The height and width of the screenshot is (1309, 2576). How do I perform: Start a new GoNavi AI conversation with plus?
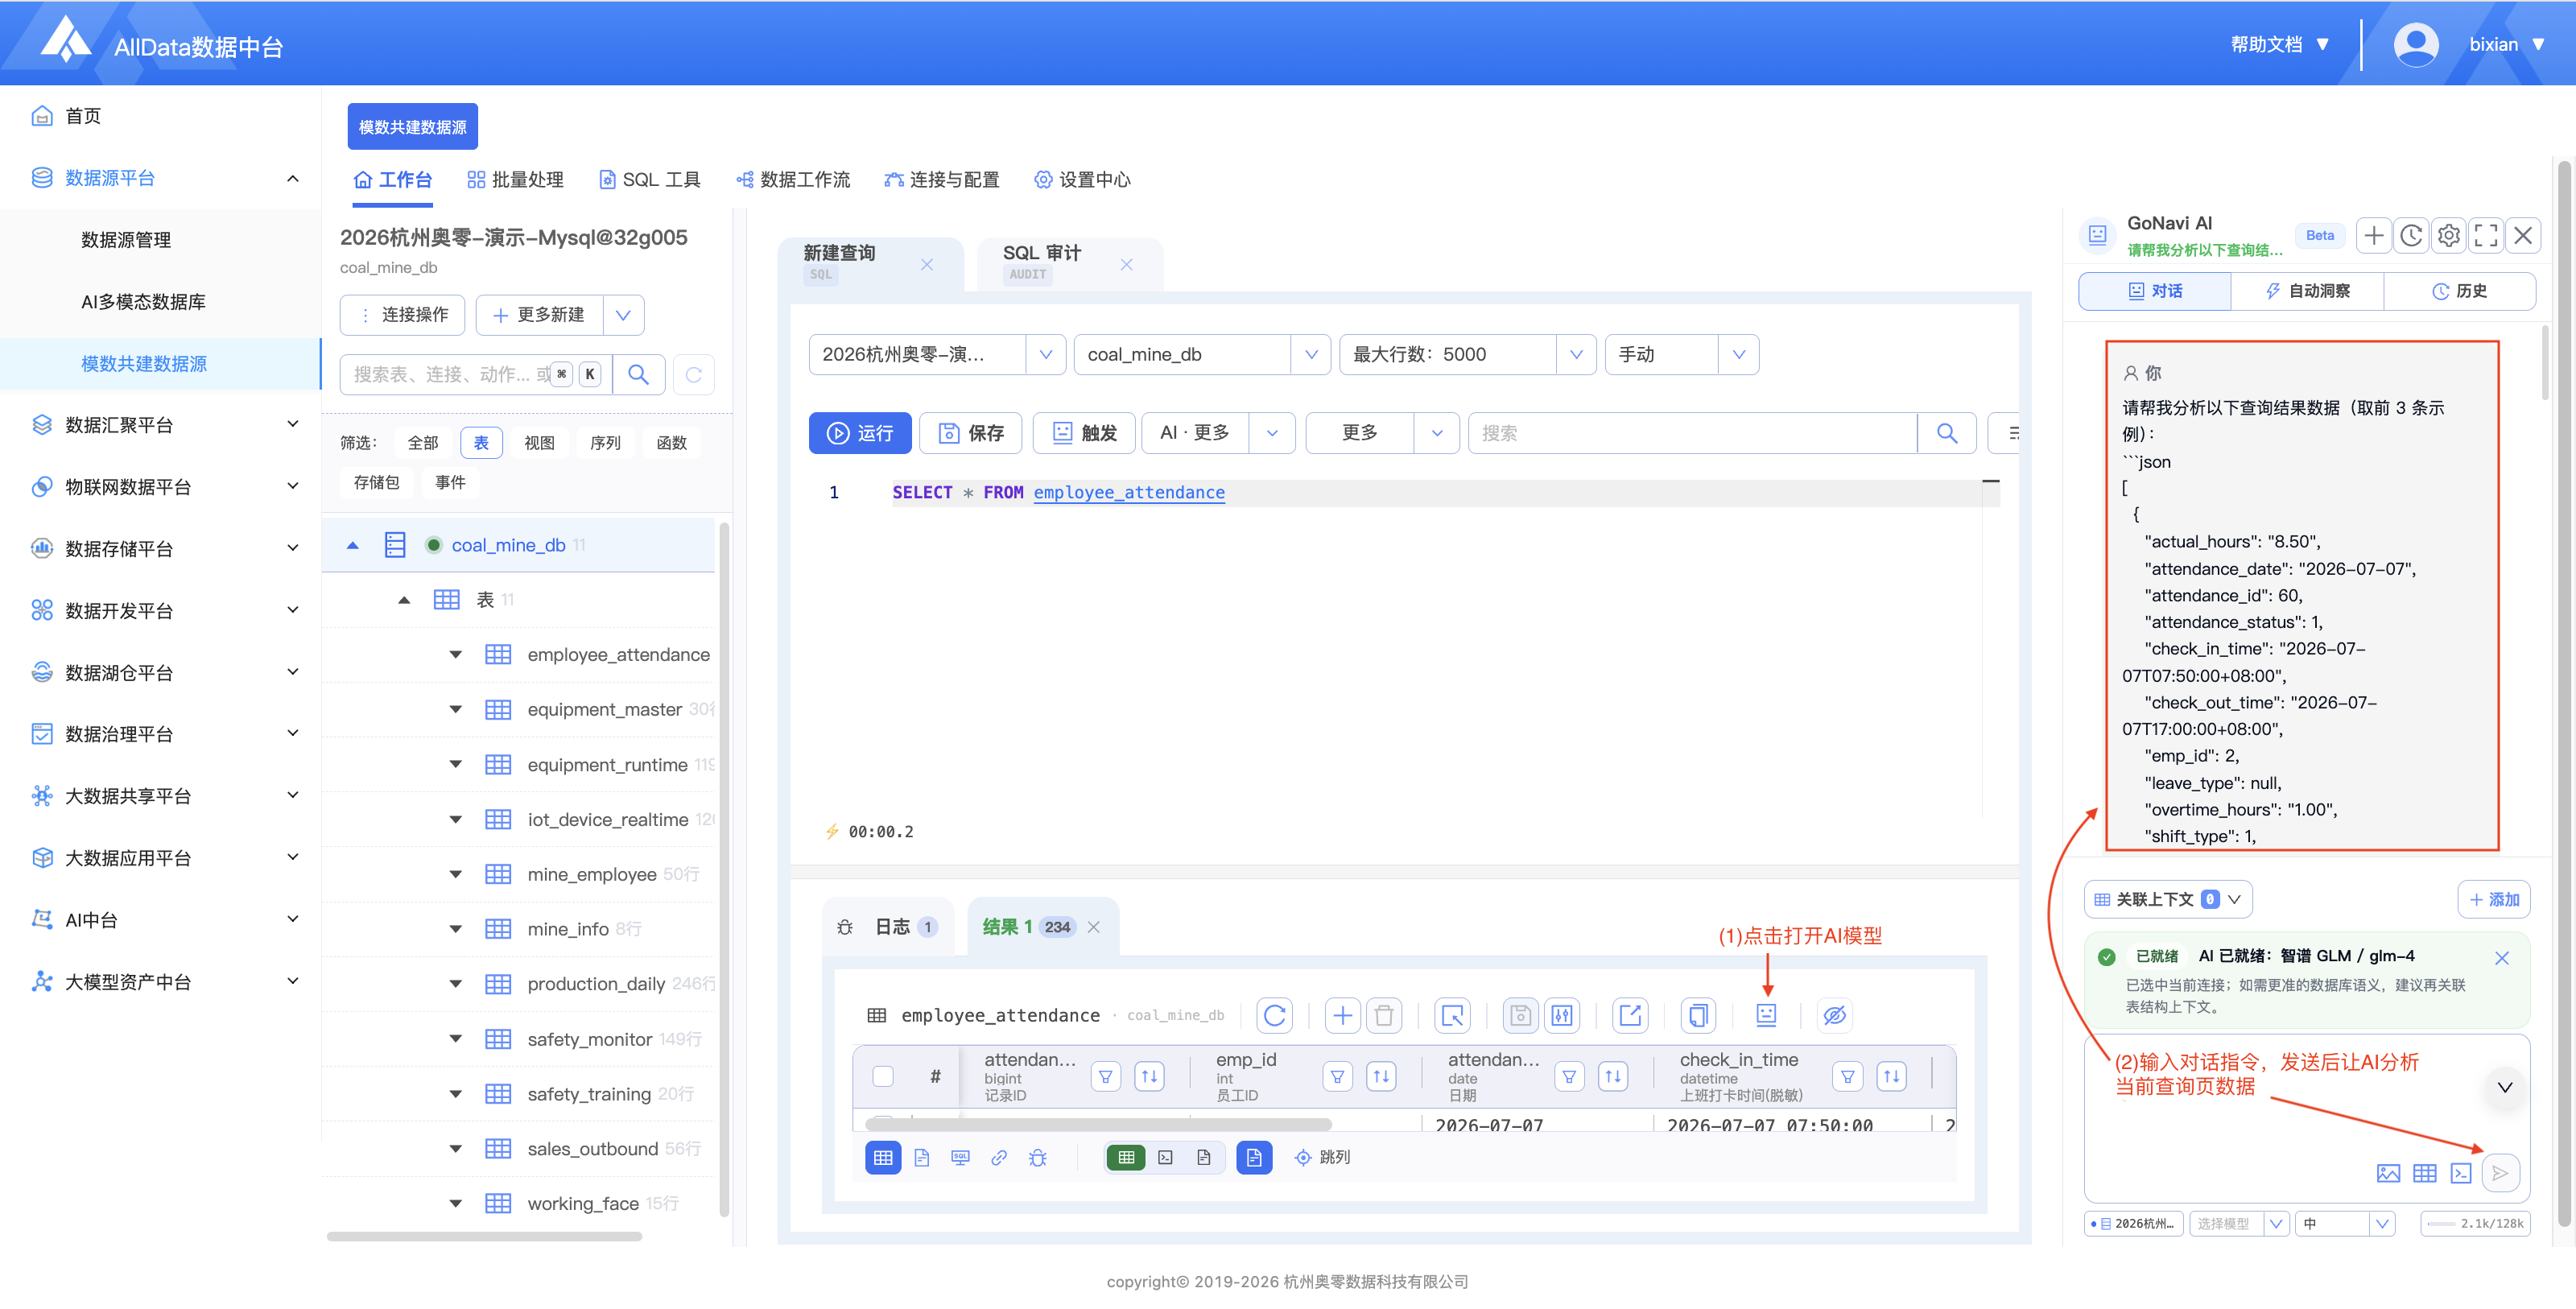pyautogui.click(x=2374, y=236)
